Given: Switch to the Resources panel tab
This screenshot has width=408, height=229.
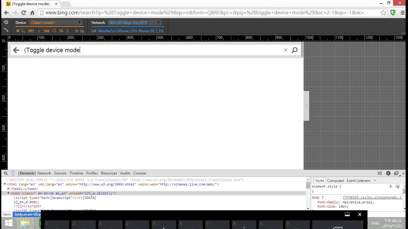Looking at the screenshot, I should pos(109,173).
